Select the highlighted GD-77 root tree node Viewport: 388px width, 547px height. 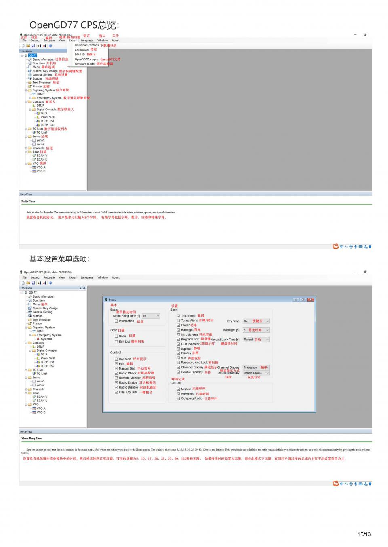click(32, 55)
